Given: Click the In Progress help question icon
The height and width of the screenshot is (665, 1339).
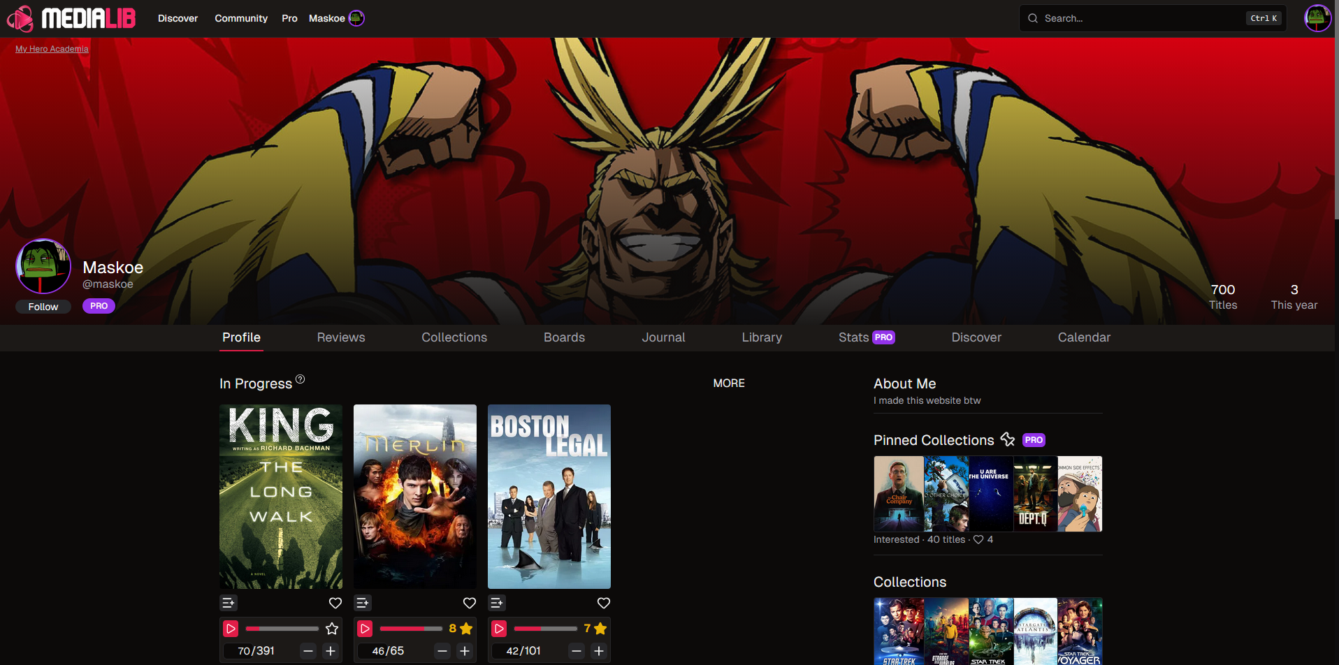Looking at the screenshot, I should (x=300, y=379).
